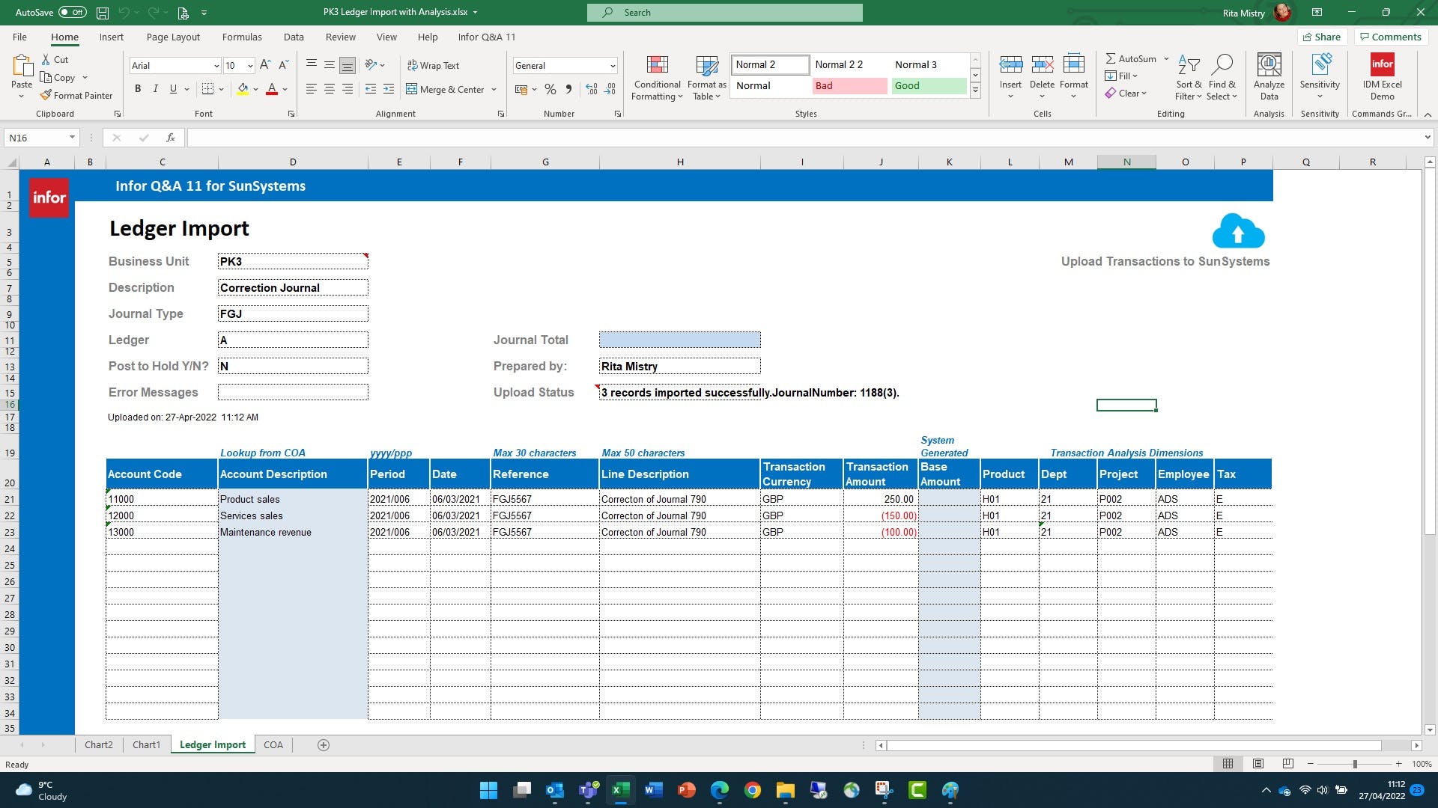Toggle Bold formatting

pyautogui.click(x=138, y=89)
